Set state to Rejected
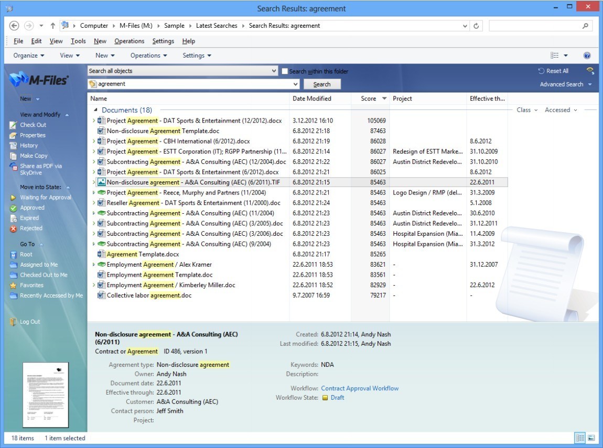The image size is (603, 448). click(x=31, y=228)
